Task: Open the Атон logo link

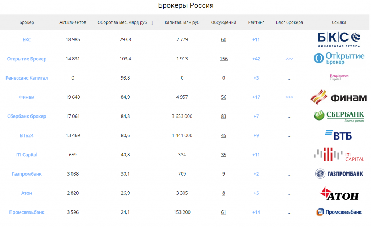Action: pos(339,193)
